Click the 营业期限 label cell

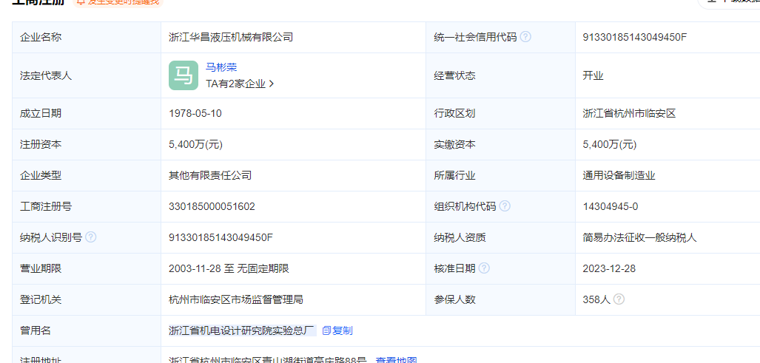coord(87,268)
